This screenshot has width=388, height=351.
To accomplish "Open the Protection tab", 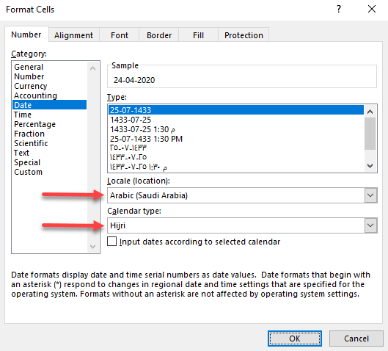I will 244,35.
